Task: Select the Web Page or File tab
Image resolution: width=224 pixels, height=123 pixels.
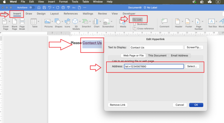Action: point(133,56)
